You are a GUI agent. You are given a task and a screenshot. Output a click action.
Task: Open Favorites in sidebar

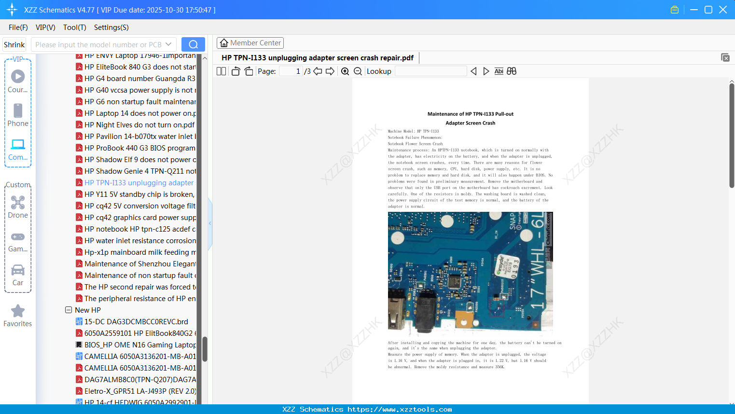(x=18, y=316)
